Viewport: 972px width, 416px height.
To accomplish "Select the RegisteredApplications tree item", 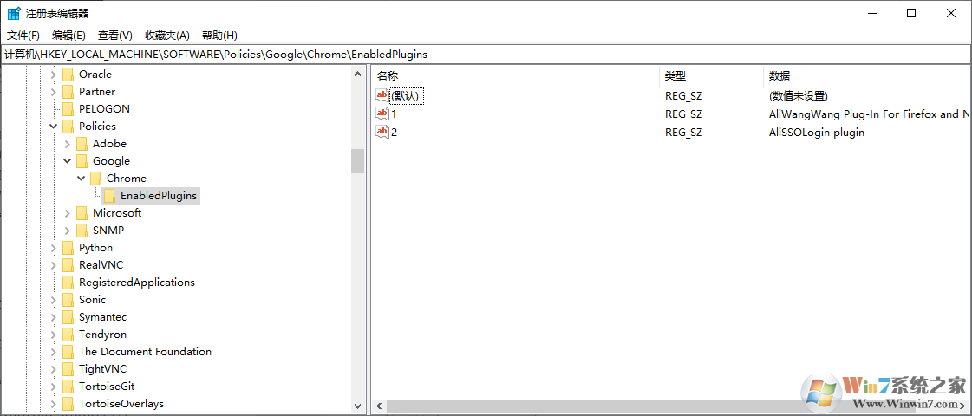I will click(136, 283).
